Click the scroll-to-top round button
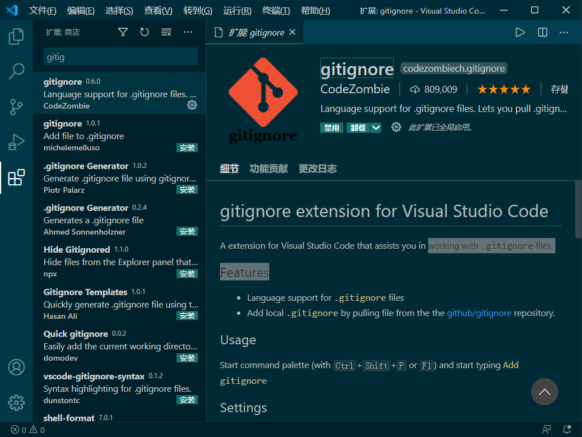Image resolution: width=582 pixels, height=437 pixels. [544, 392]
